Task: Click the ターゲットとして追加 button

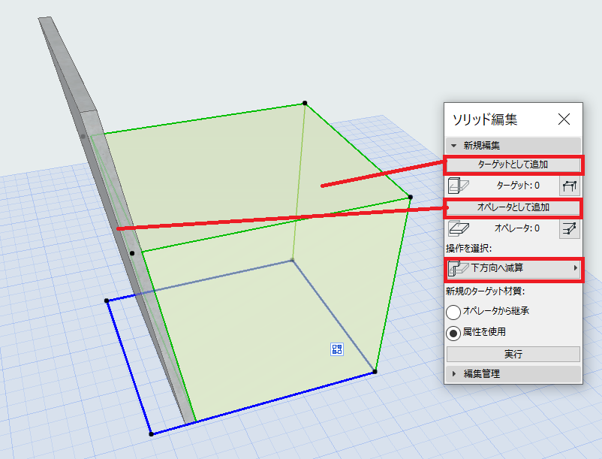Action: coord(513,165)
